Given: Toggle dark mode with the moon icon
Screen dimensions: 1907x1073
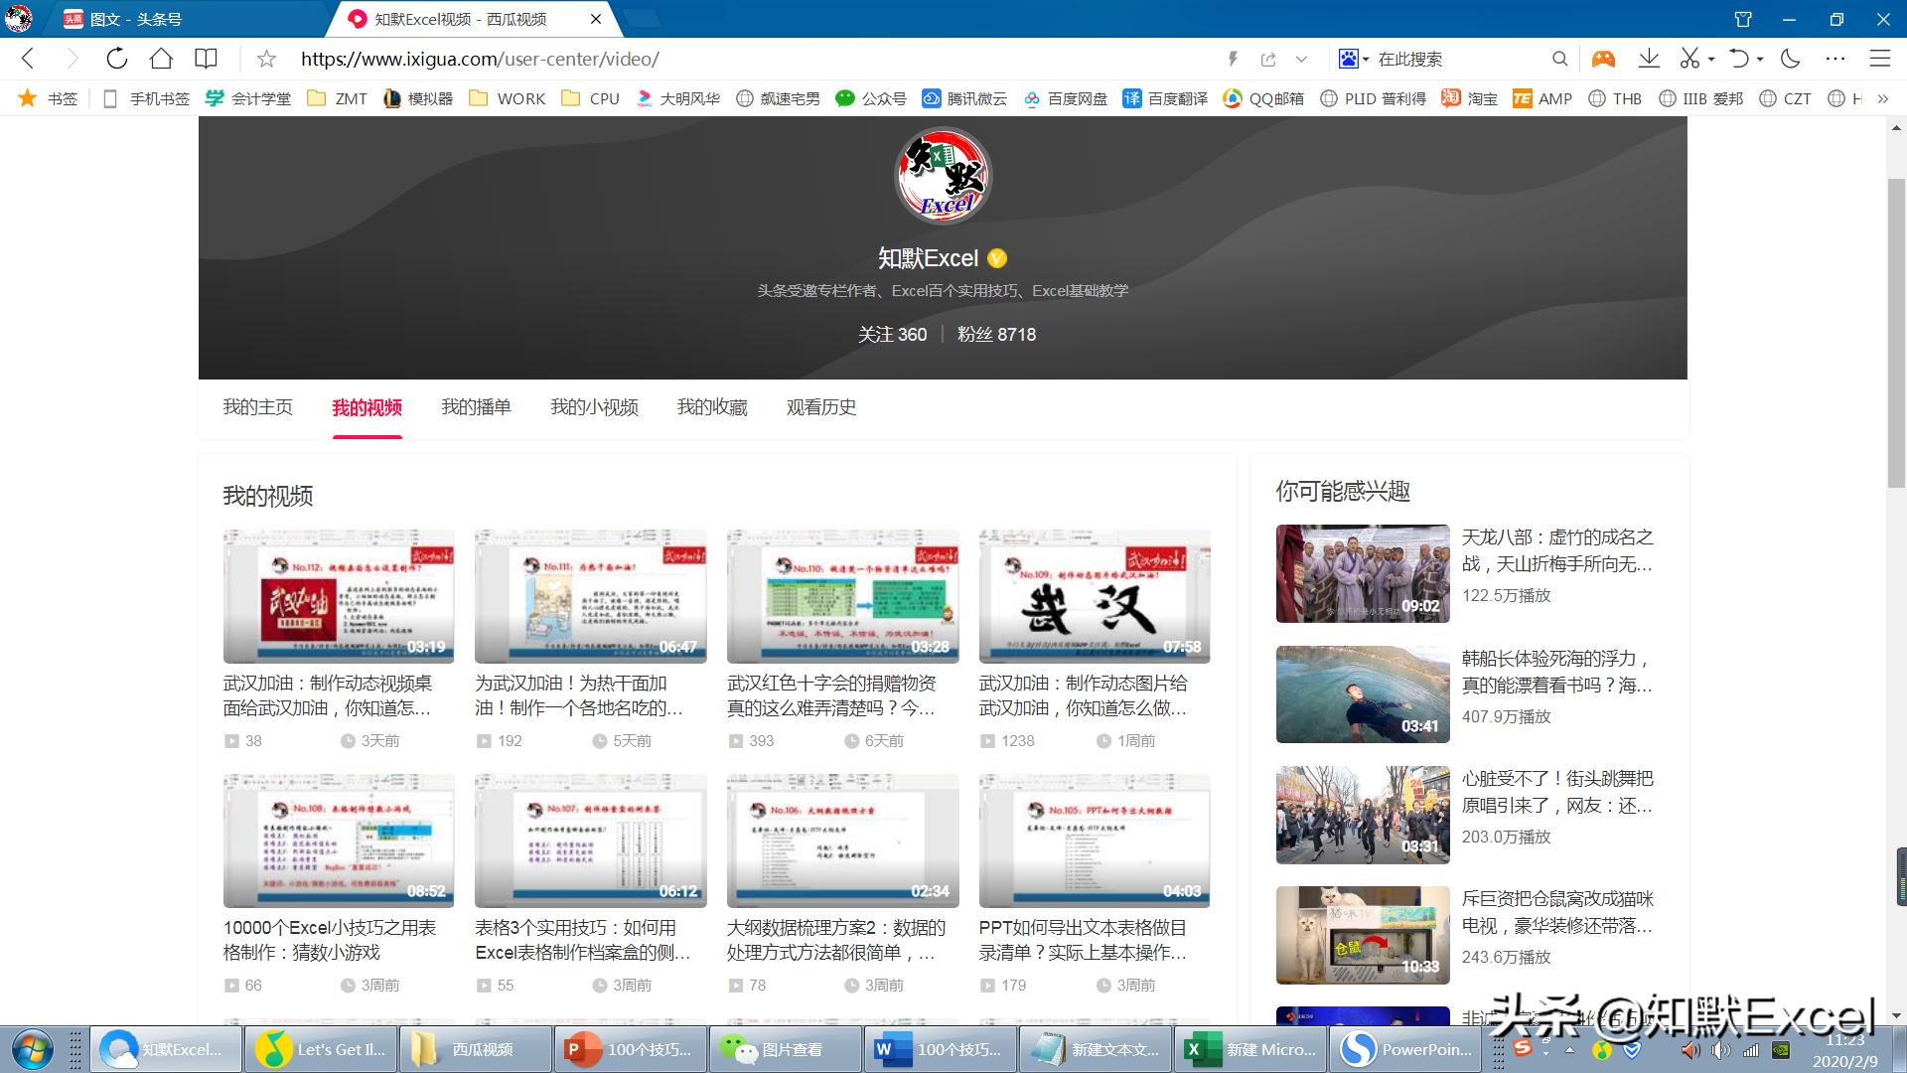Looking at the screenshot, I should [x=1789, y=59].
